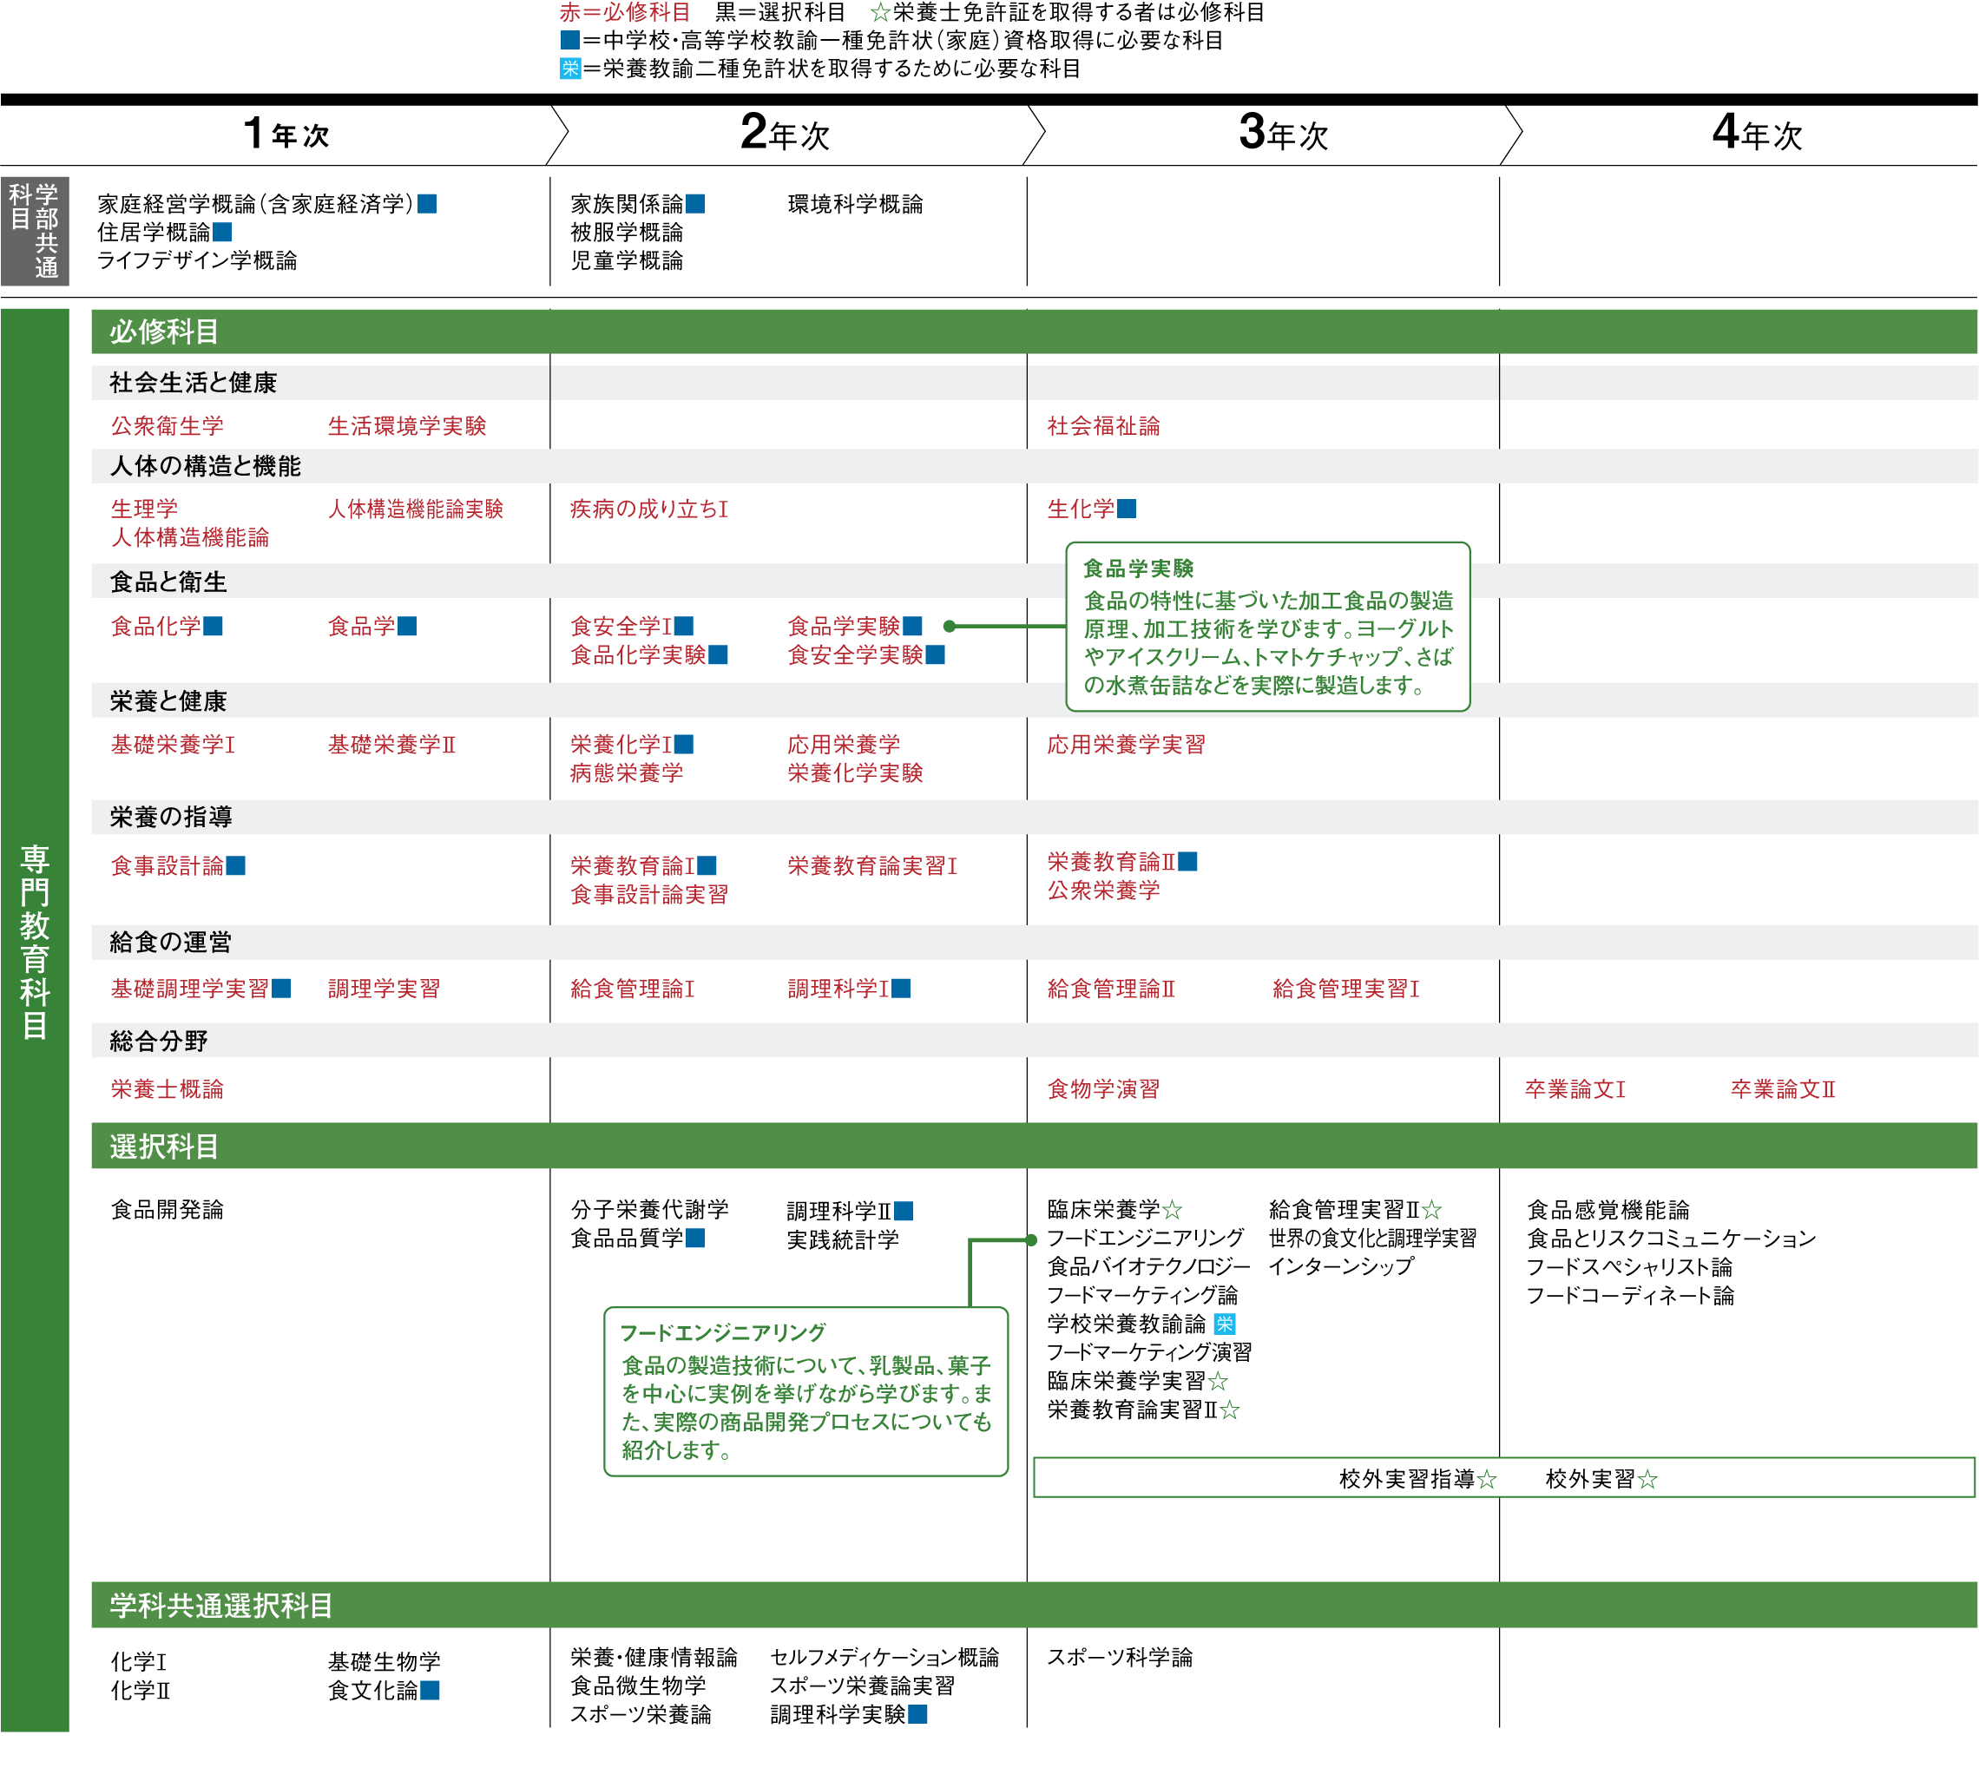Click the blue square beside 食品品質学
The image size is (1979, 1781).
click(696, 1239)
